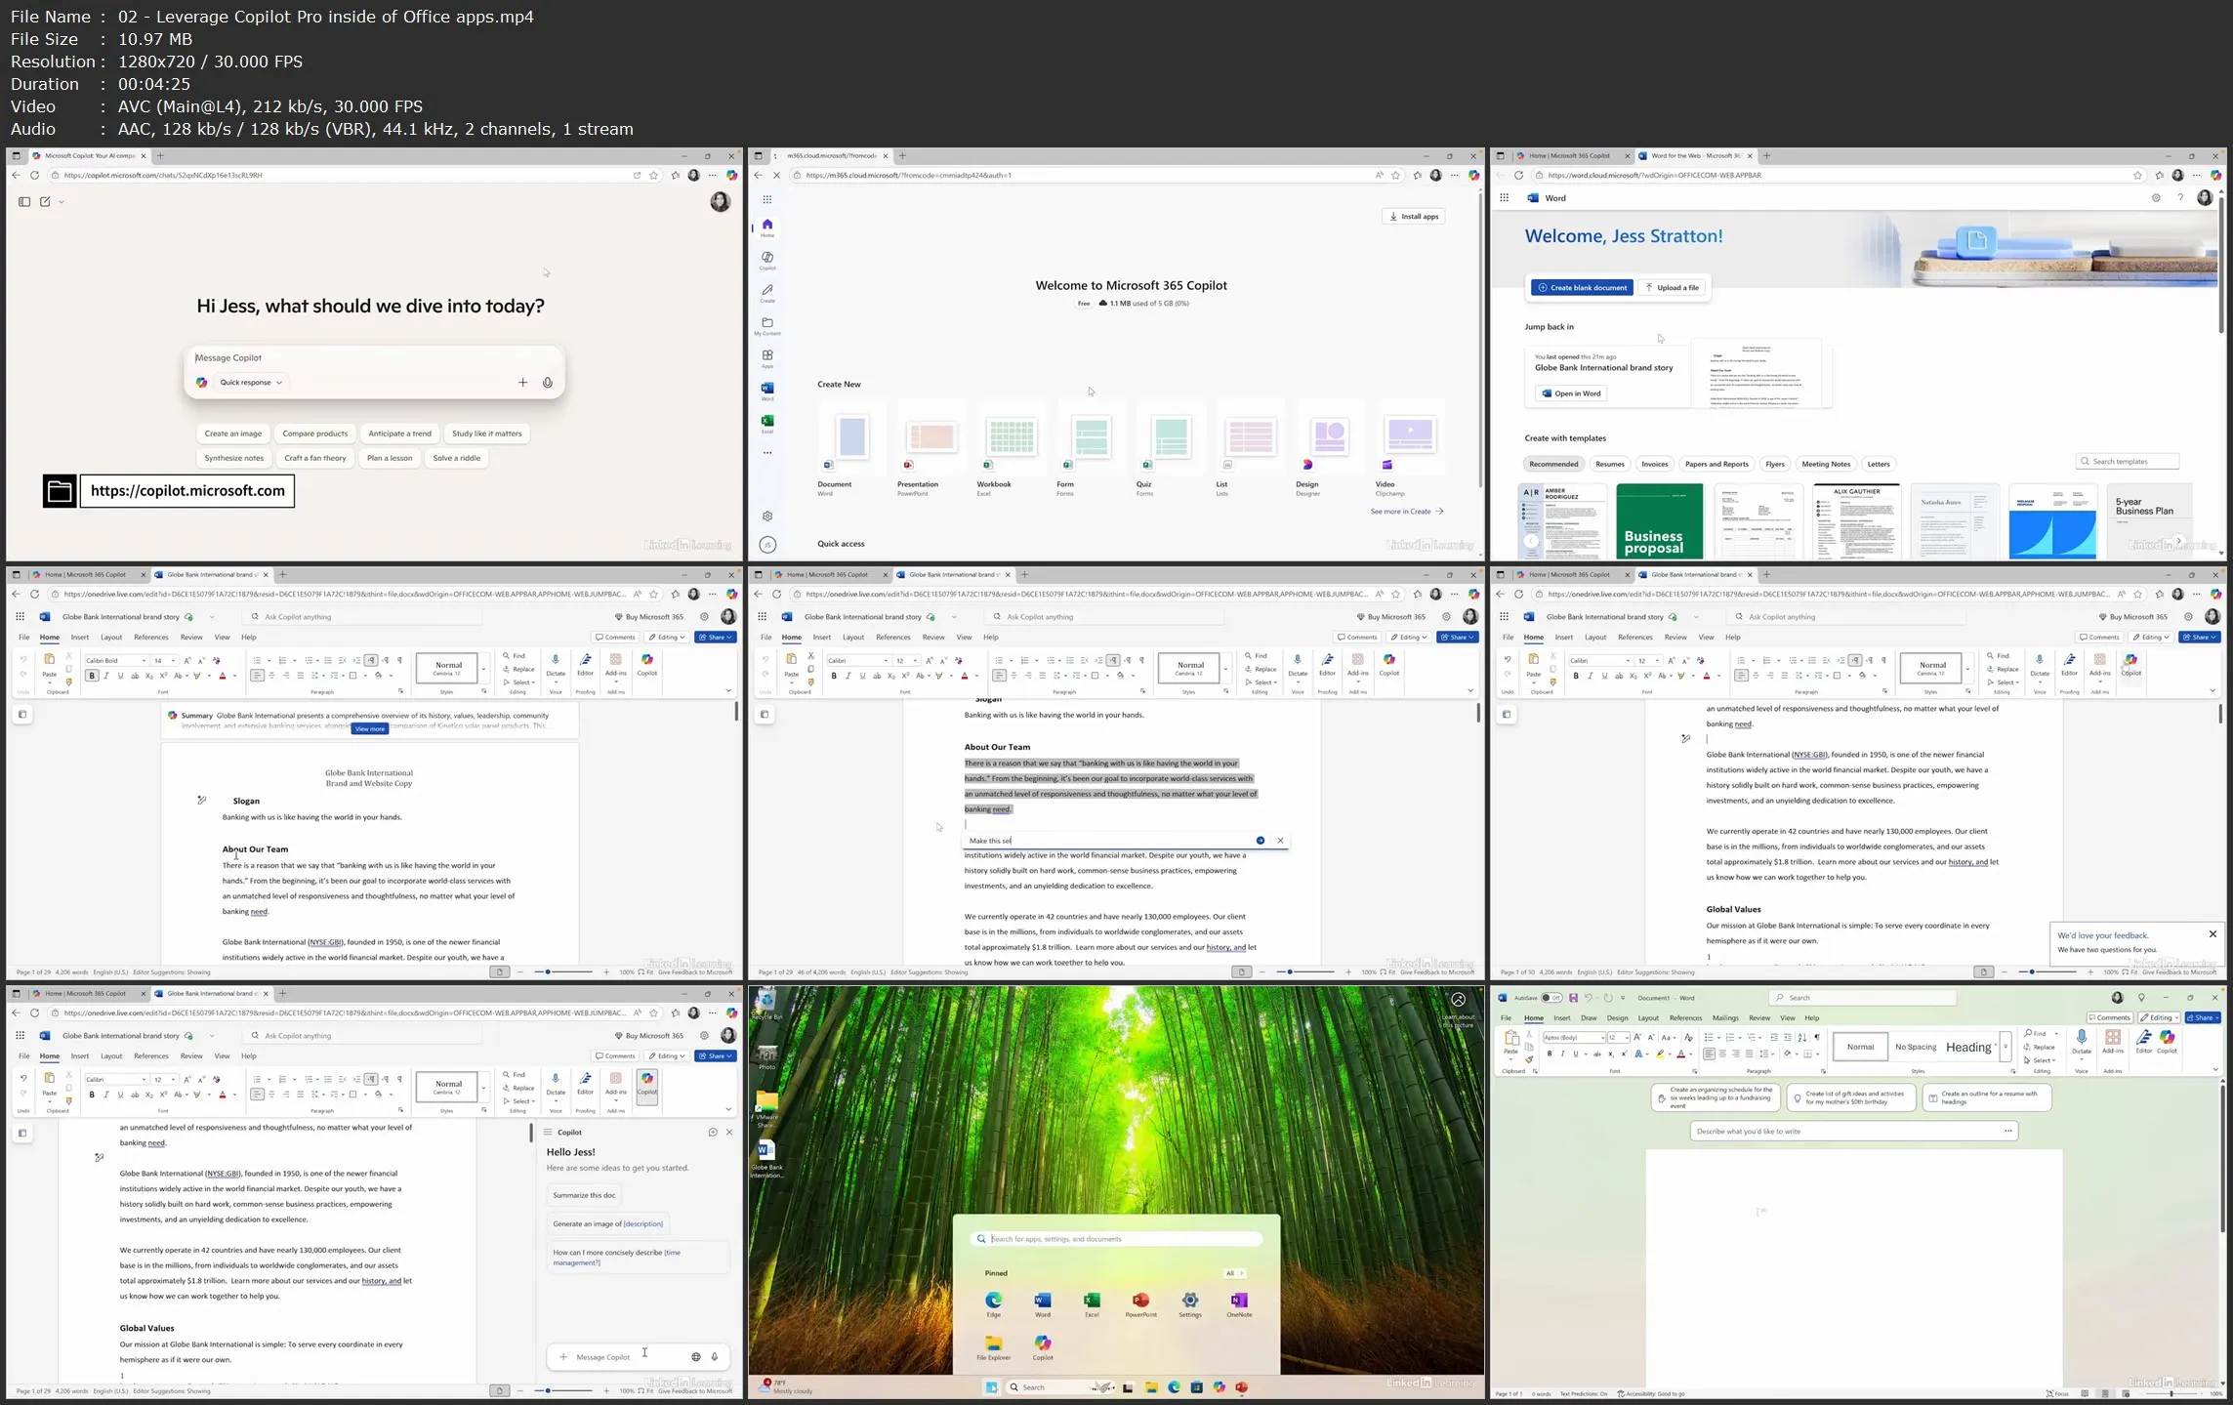The width and height of the screenshot is (2233, 1405).
Task: Open Apps in Microsoft 365 left sidebar
Action: coord(767,358)
